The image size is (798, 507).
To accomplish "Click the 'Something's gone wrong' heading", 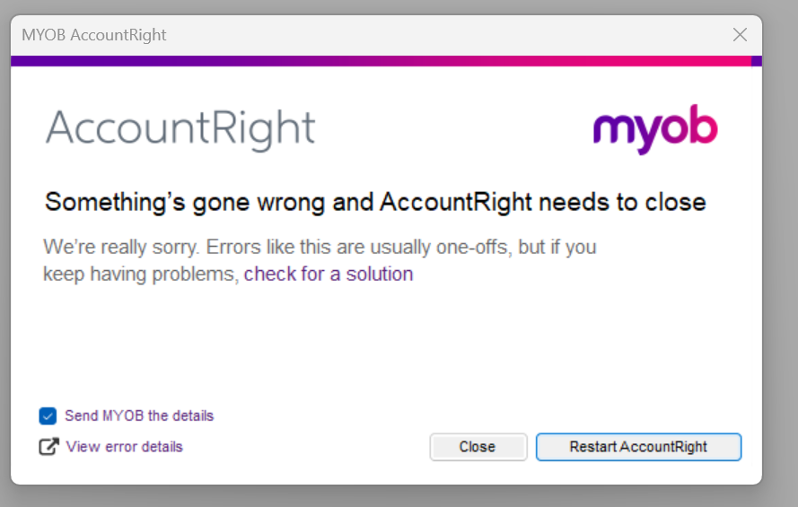I will [375, 201].
